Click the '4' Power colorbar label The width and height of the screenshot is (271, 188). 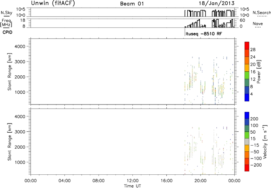tap(251, 94)
